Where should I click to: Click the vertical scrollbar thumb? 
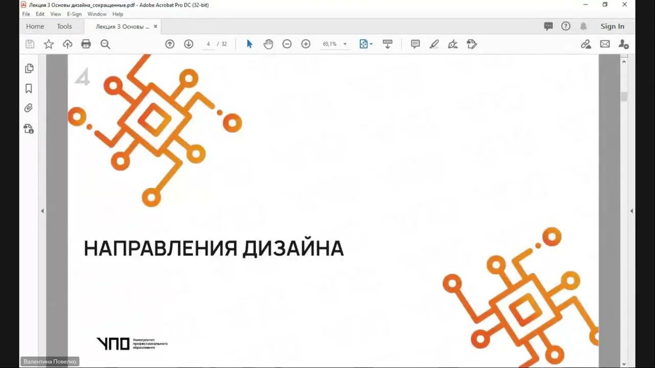click(x=624, y=97)
